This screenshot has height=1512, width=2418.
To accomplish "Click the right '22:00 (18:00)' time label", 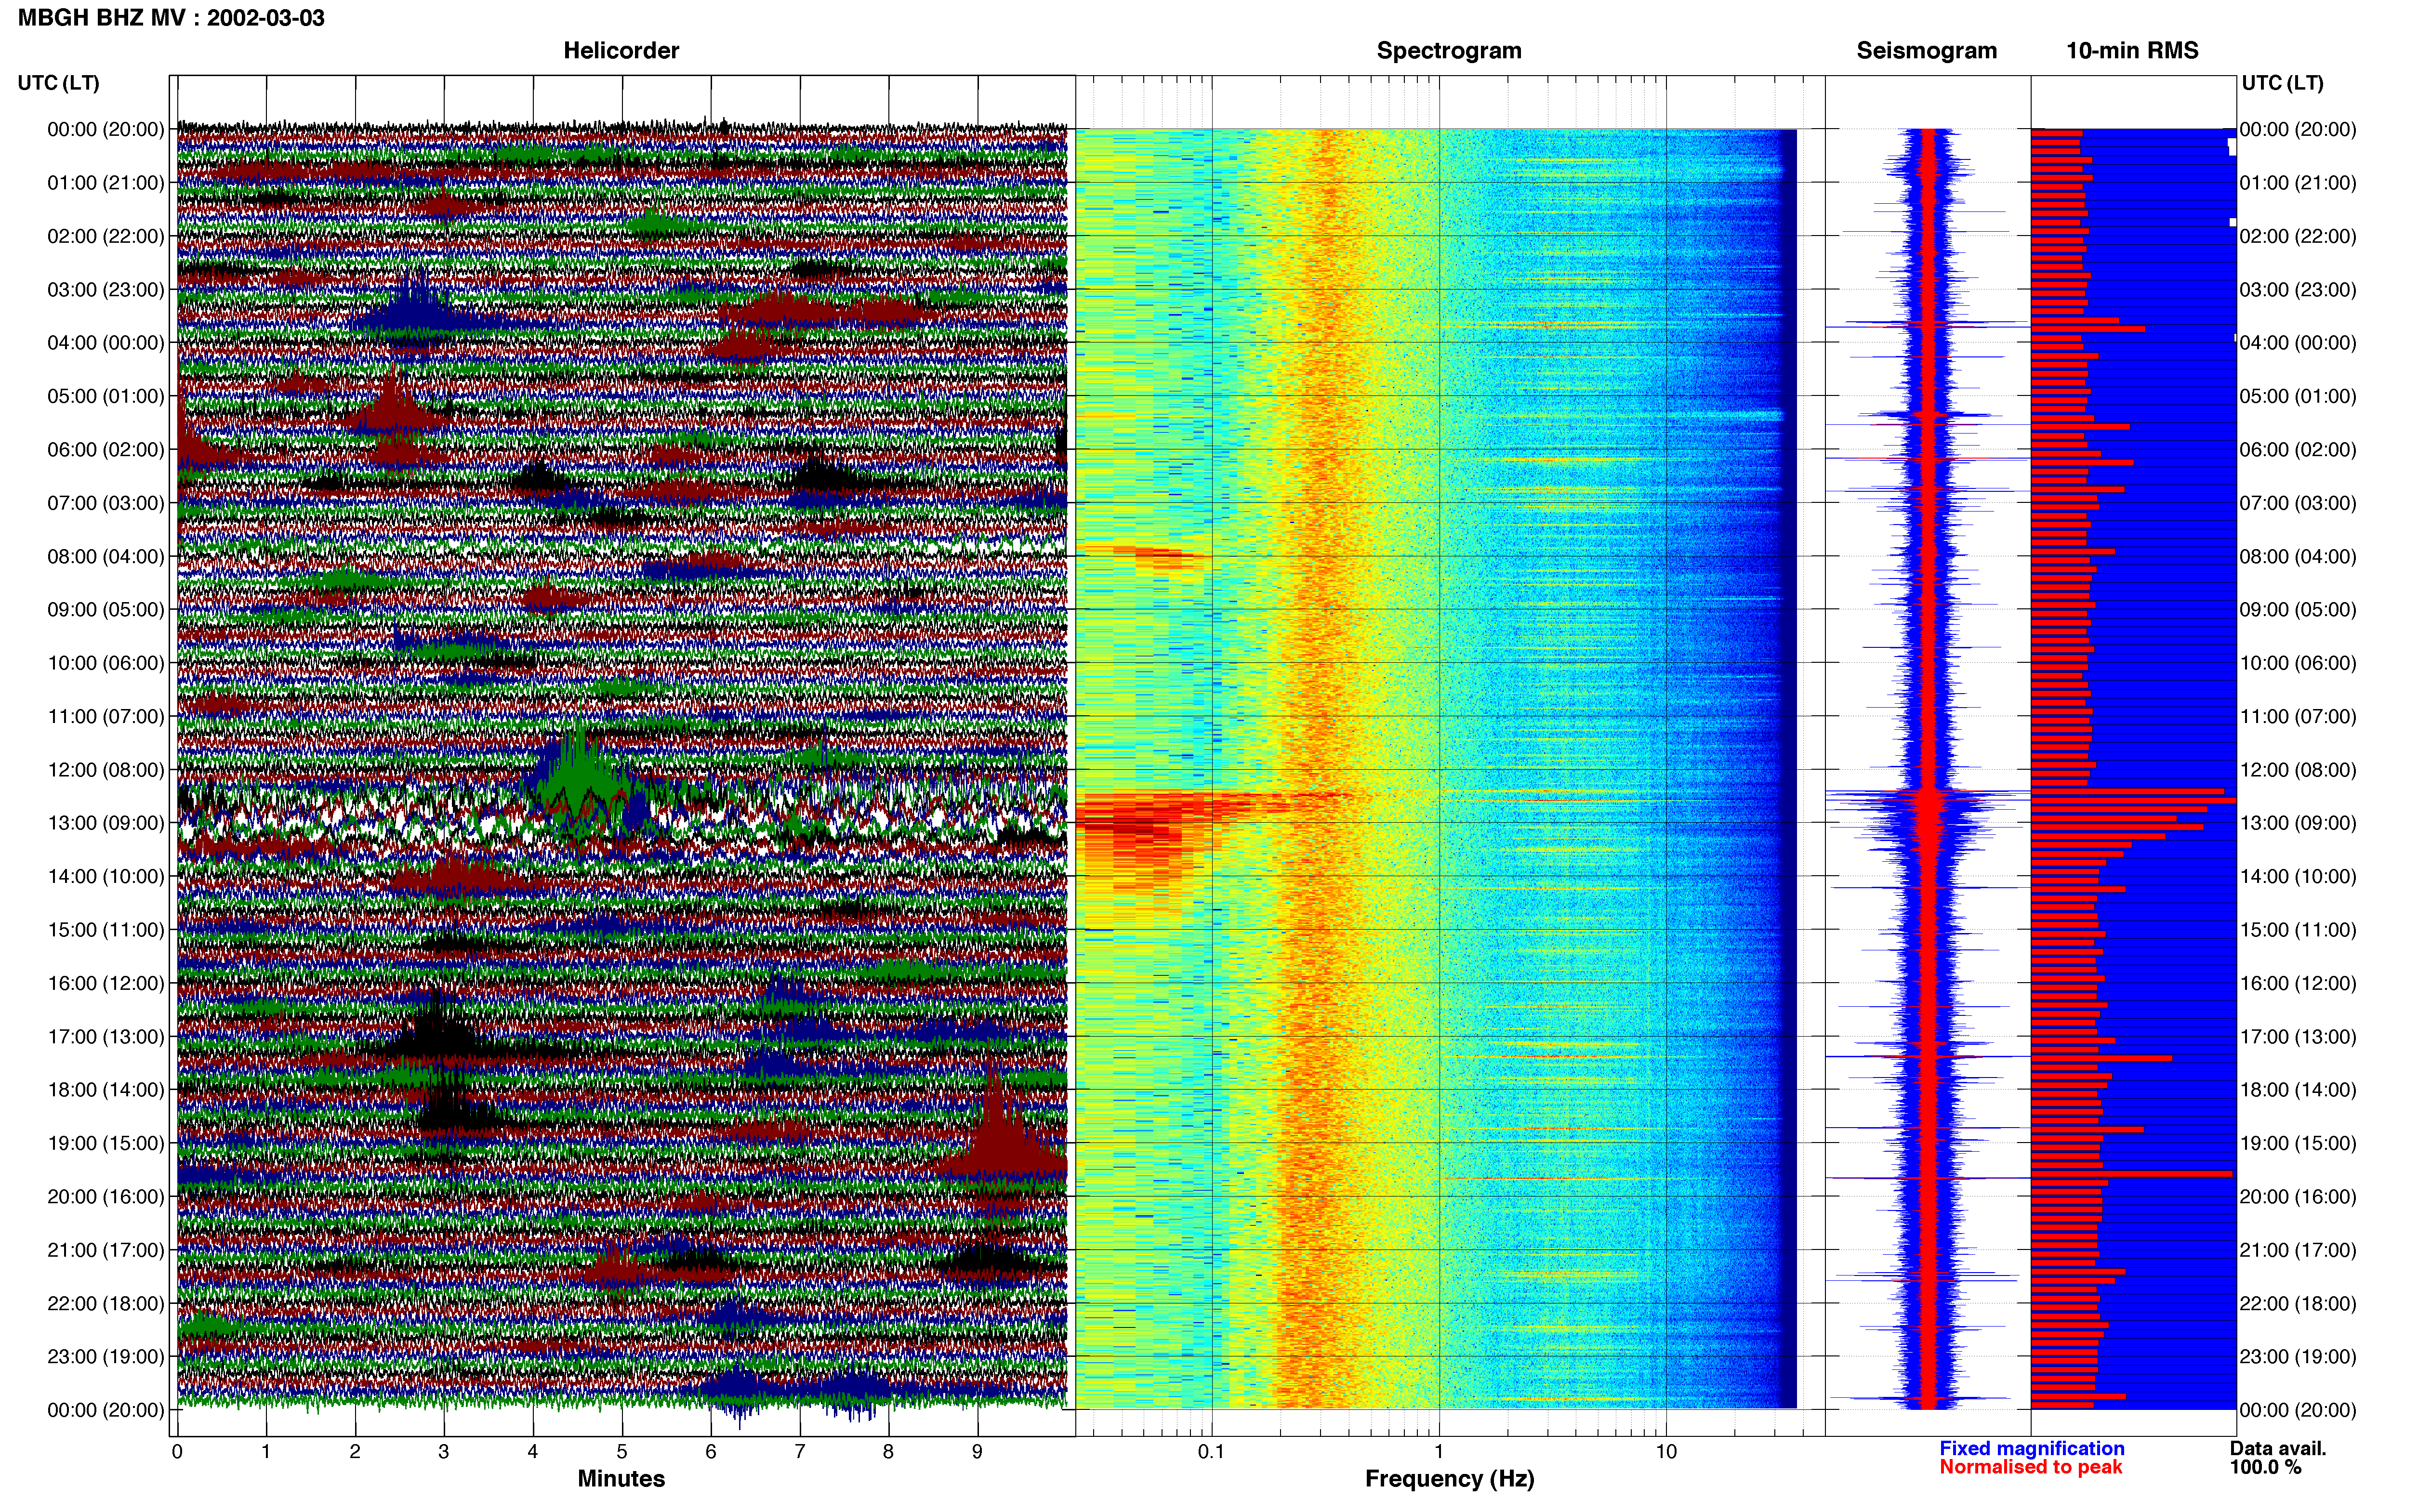I will coord(2298,1303).
